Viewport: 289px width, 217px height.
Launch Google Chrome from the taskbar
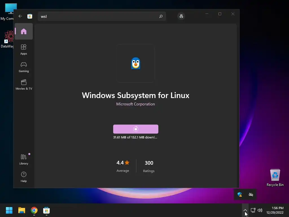(x=34, y=210)
